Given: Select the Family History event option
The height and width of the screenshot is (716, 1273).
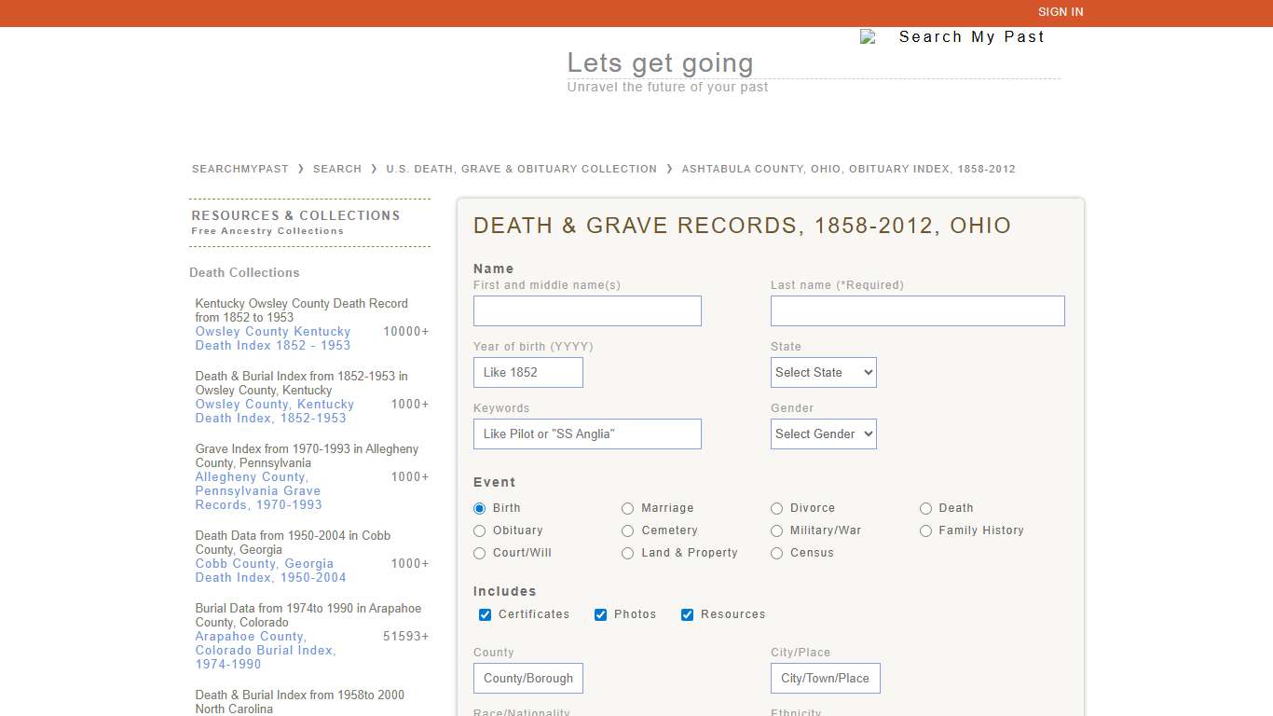Looking at the screenshot, I should [925, 530].
